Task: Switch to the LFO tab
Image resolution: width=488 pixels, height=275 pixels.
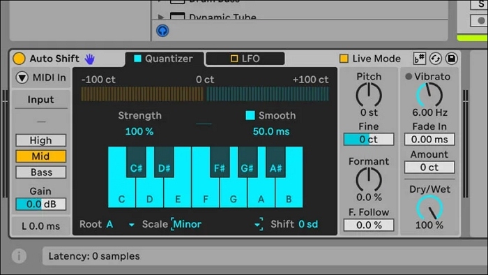Action: [245, 59]
